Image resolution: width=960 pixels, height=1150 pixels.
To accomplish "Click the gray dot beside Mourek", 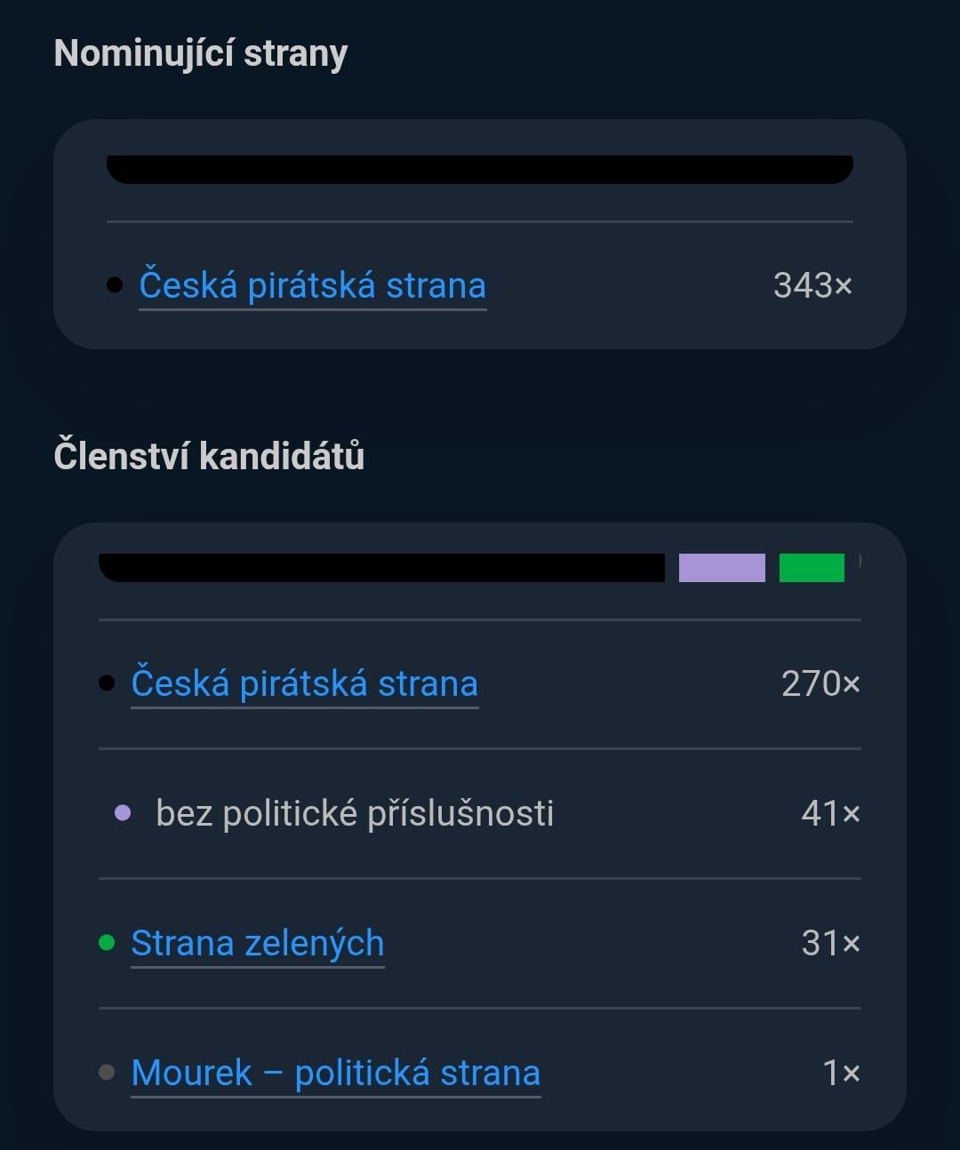I will [107, 1073].
